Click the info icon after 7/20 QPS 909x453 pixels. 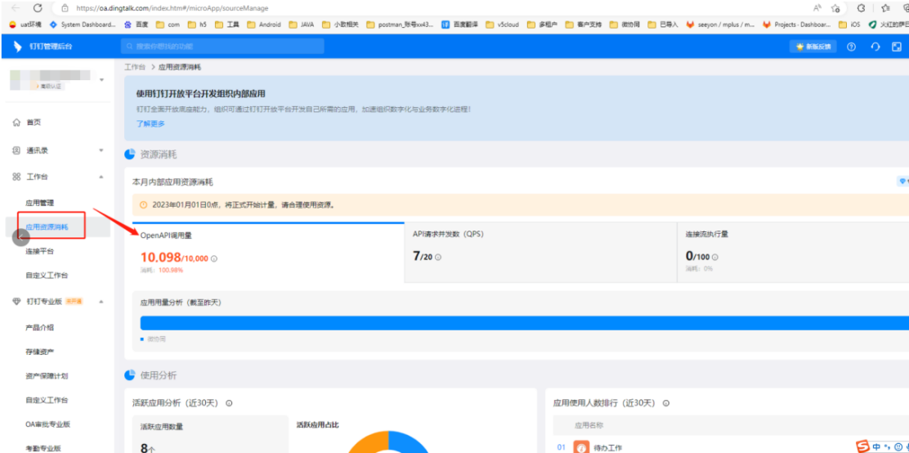click(438, 257)
